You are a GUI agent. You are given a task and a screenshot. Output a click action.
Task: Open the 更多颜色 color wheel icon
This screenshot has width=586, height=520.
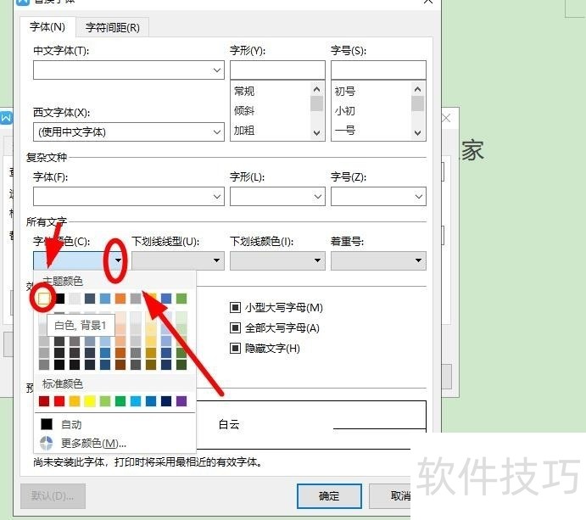pyautogui.click(x=47, y=444)
